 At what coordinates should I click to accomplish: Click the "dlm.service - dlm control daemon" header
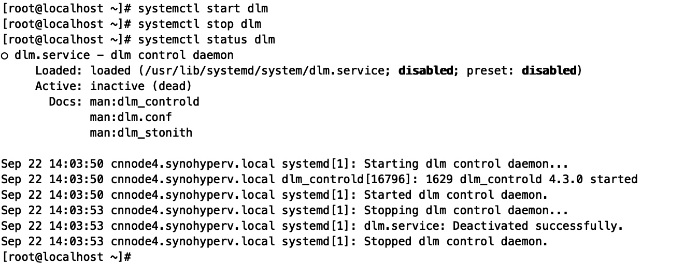click(x=124, y=55)
